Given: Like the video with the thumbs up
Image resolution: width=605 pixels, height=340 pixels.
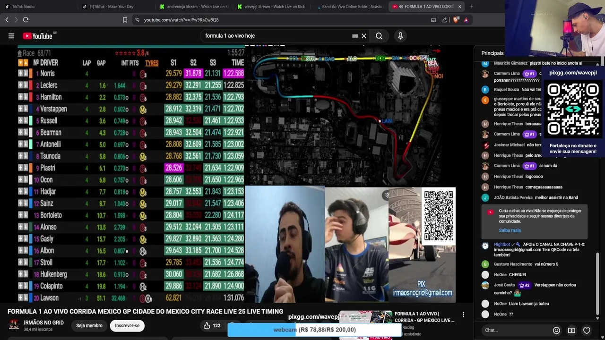Looking at the screenshot, I should (x=207, y=325).
